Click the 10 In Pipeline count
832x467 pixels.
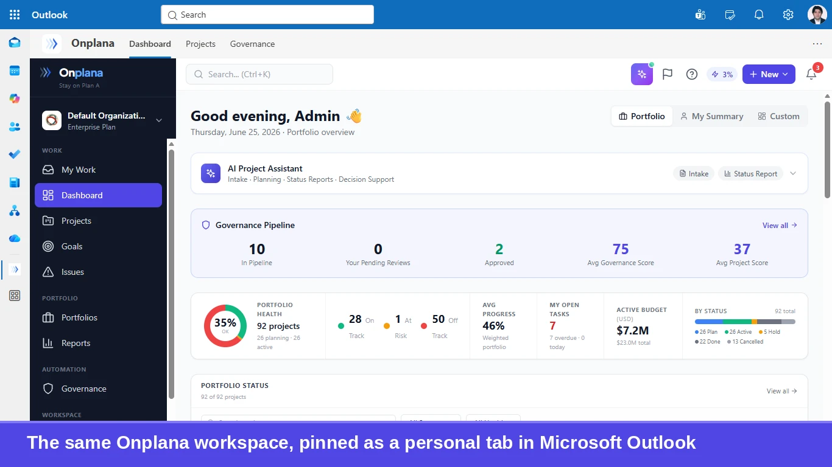pyautogui.click(x=256, y=249)
